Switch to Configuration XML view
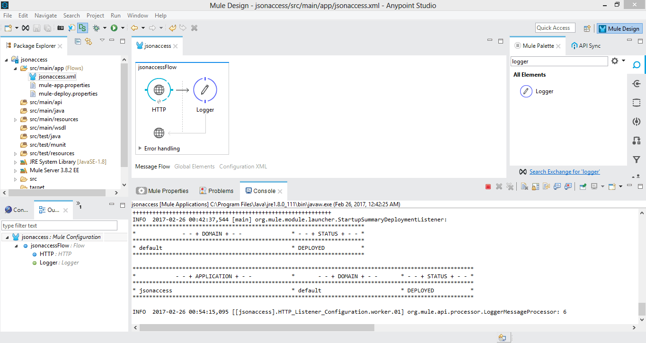 click(x=243, y=167)
